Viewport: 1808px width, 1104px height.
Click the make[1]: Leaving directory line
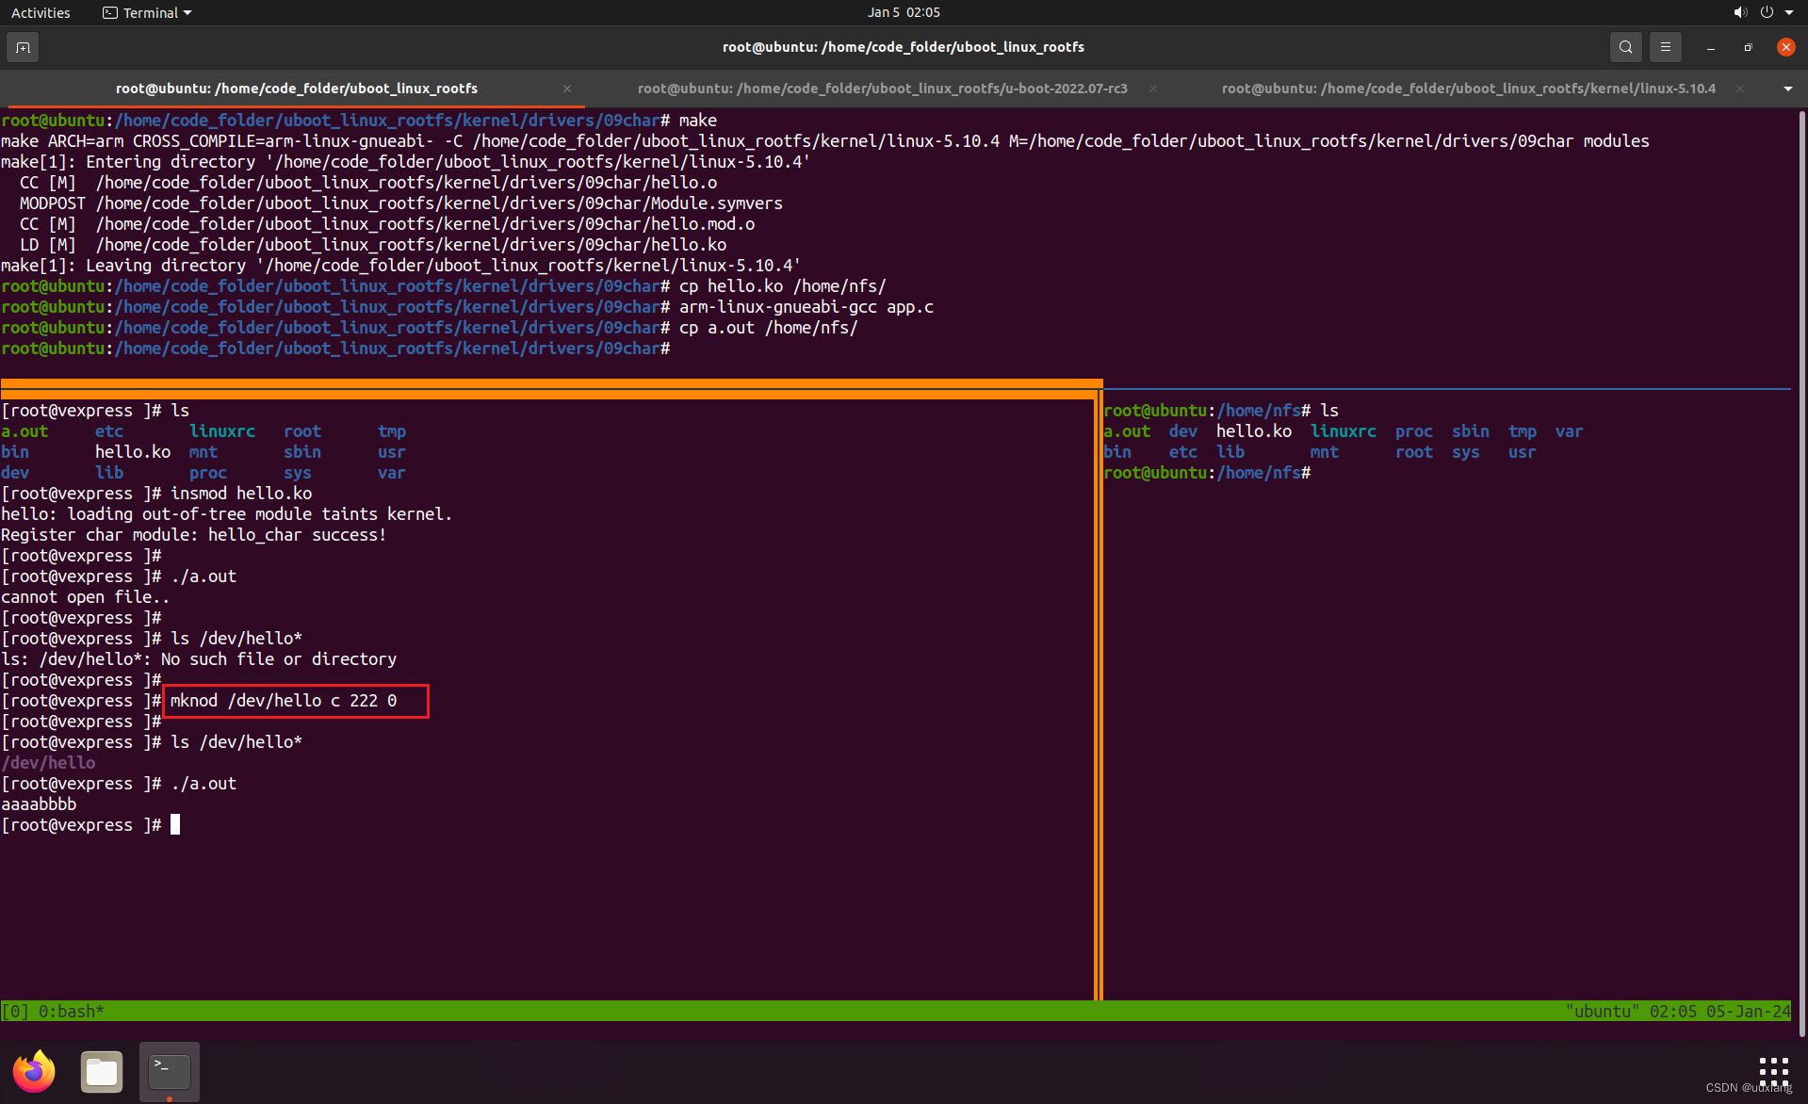click(401, 266)
